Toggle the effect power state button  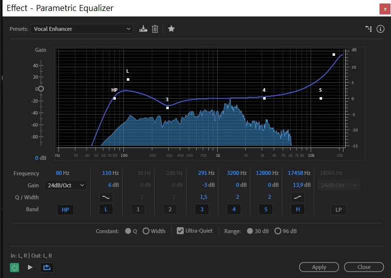pyautogui.click(x=14, y=268)
